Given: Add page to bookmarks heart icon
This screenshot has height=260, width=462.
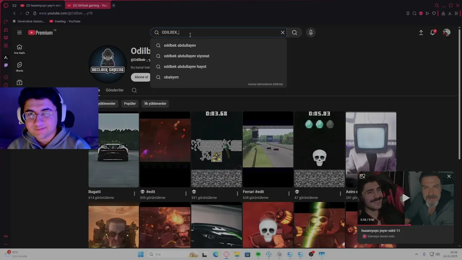Looking at the screenshot, I should pyautogui.click(x=434, y=13).
